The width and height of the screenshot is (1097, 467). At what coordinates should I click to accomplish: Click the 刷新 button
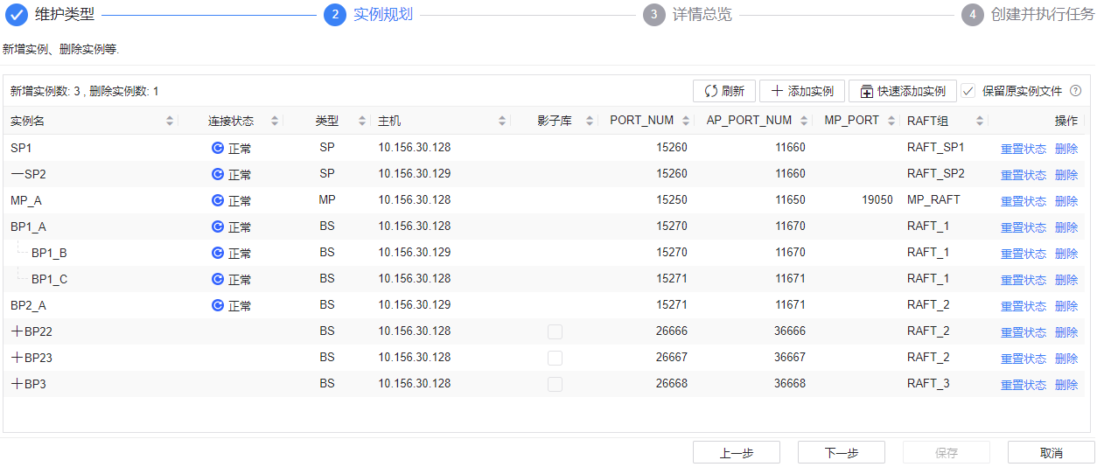[724, 91]
